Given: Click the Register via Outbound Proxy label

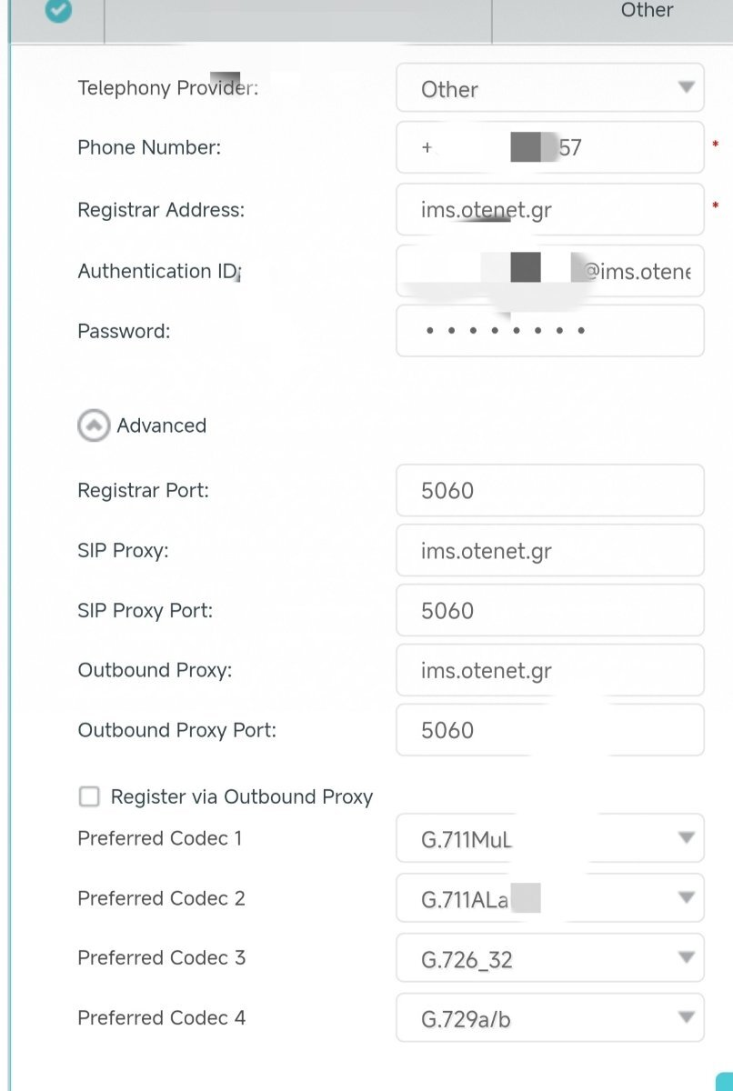Looking at the screenshot, I should coord(242,797).
